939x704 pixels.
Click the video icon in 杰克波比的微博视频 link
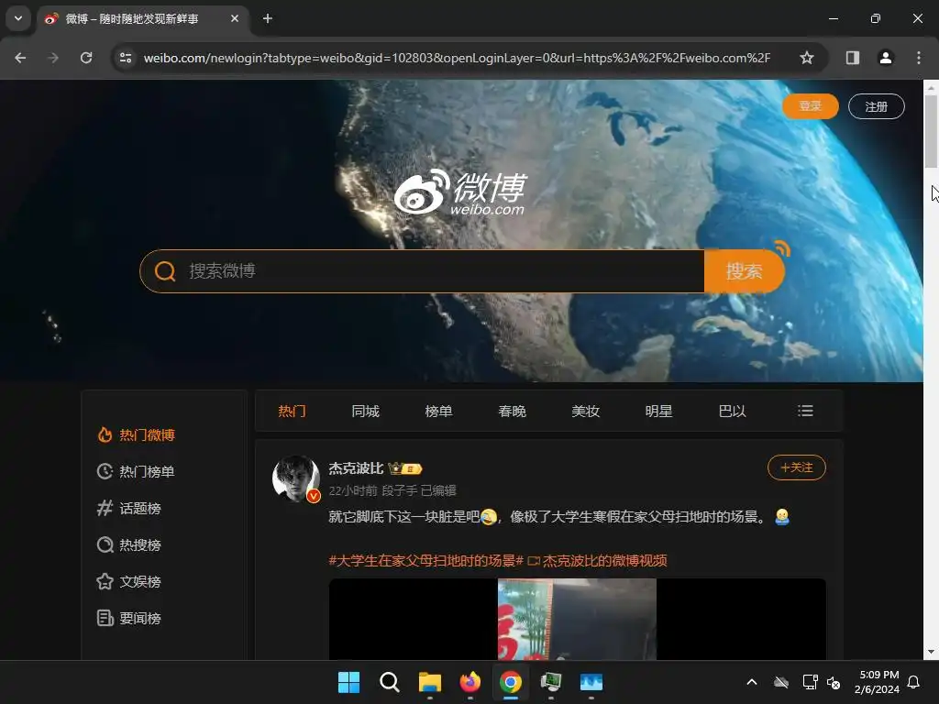pyautogui.click(x=533, y=561)
